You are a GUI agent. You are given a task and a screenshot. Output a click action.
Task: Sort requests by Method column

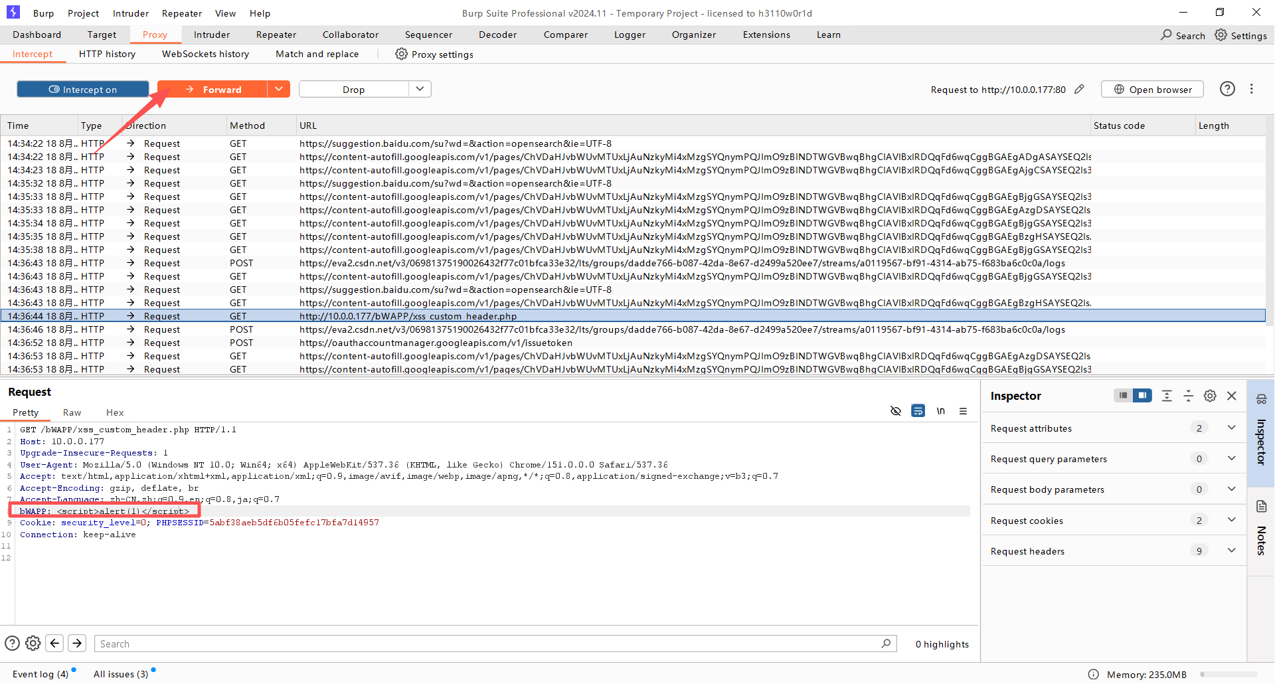[x=261, y=126]
